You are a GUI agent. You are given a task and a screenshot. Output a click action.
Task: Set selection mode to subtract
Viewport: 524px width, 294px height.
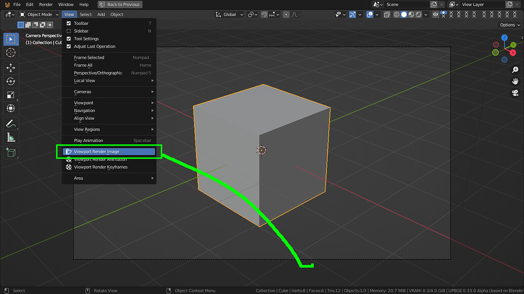(35, 25)
